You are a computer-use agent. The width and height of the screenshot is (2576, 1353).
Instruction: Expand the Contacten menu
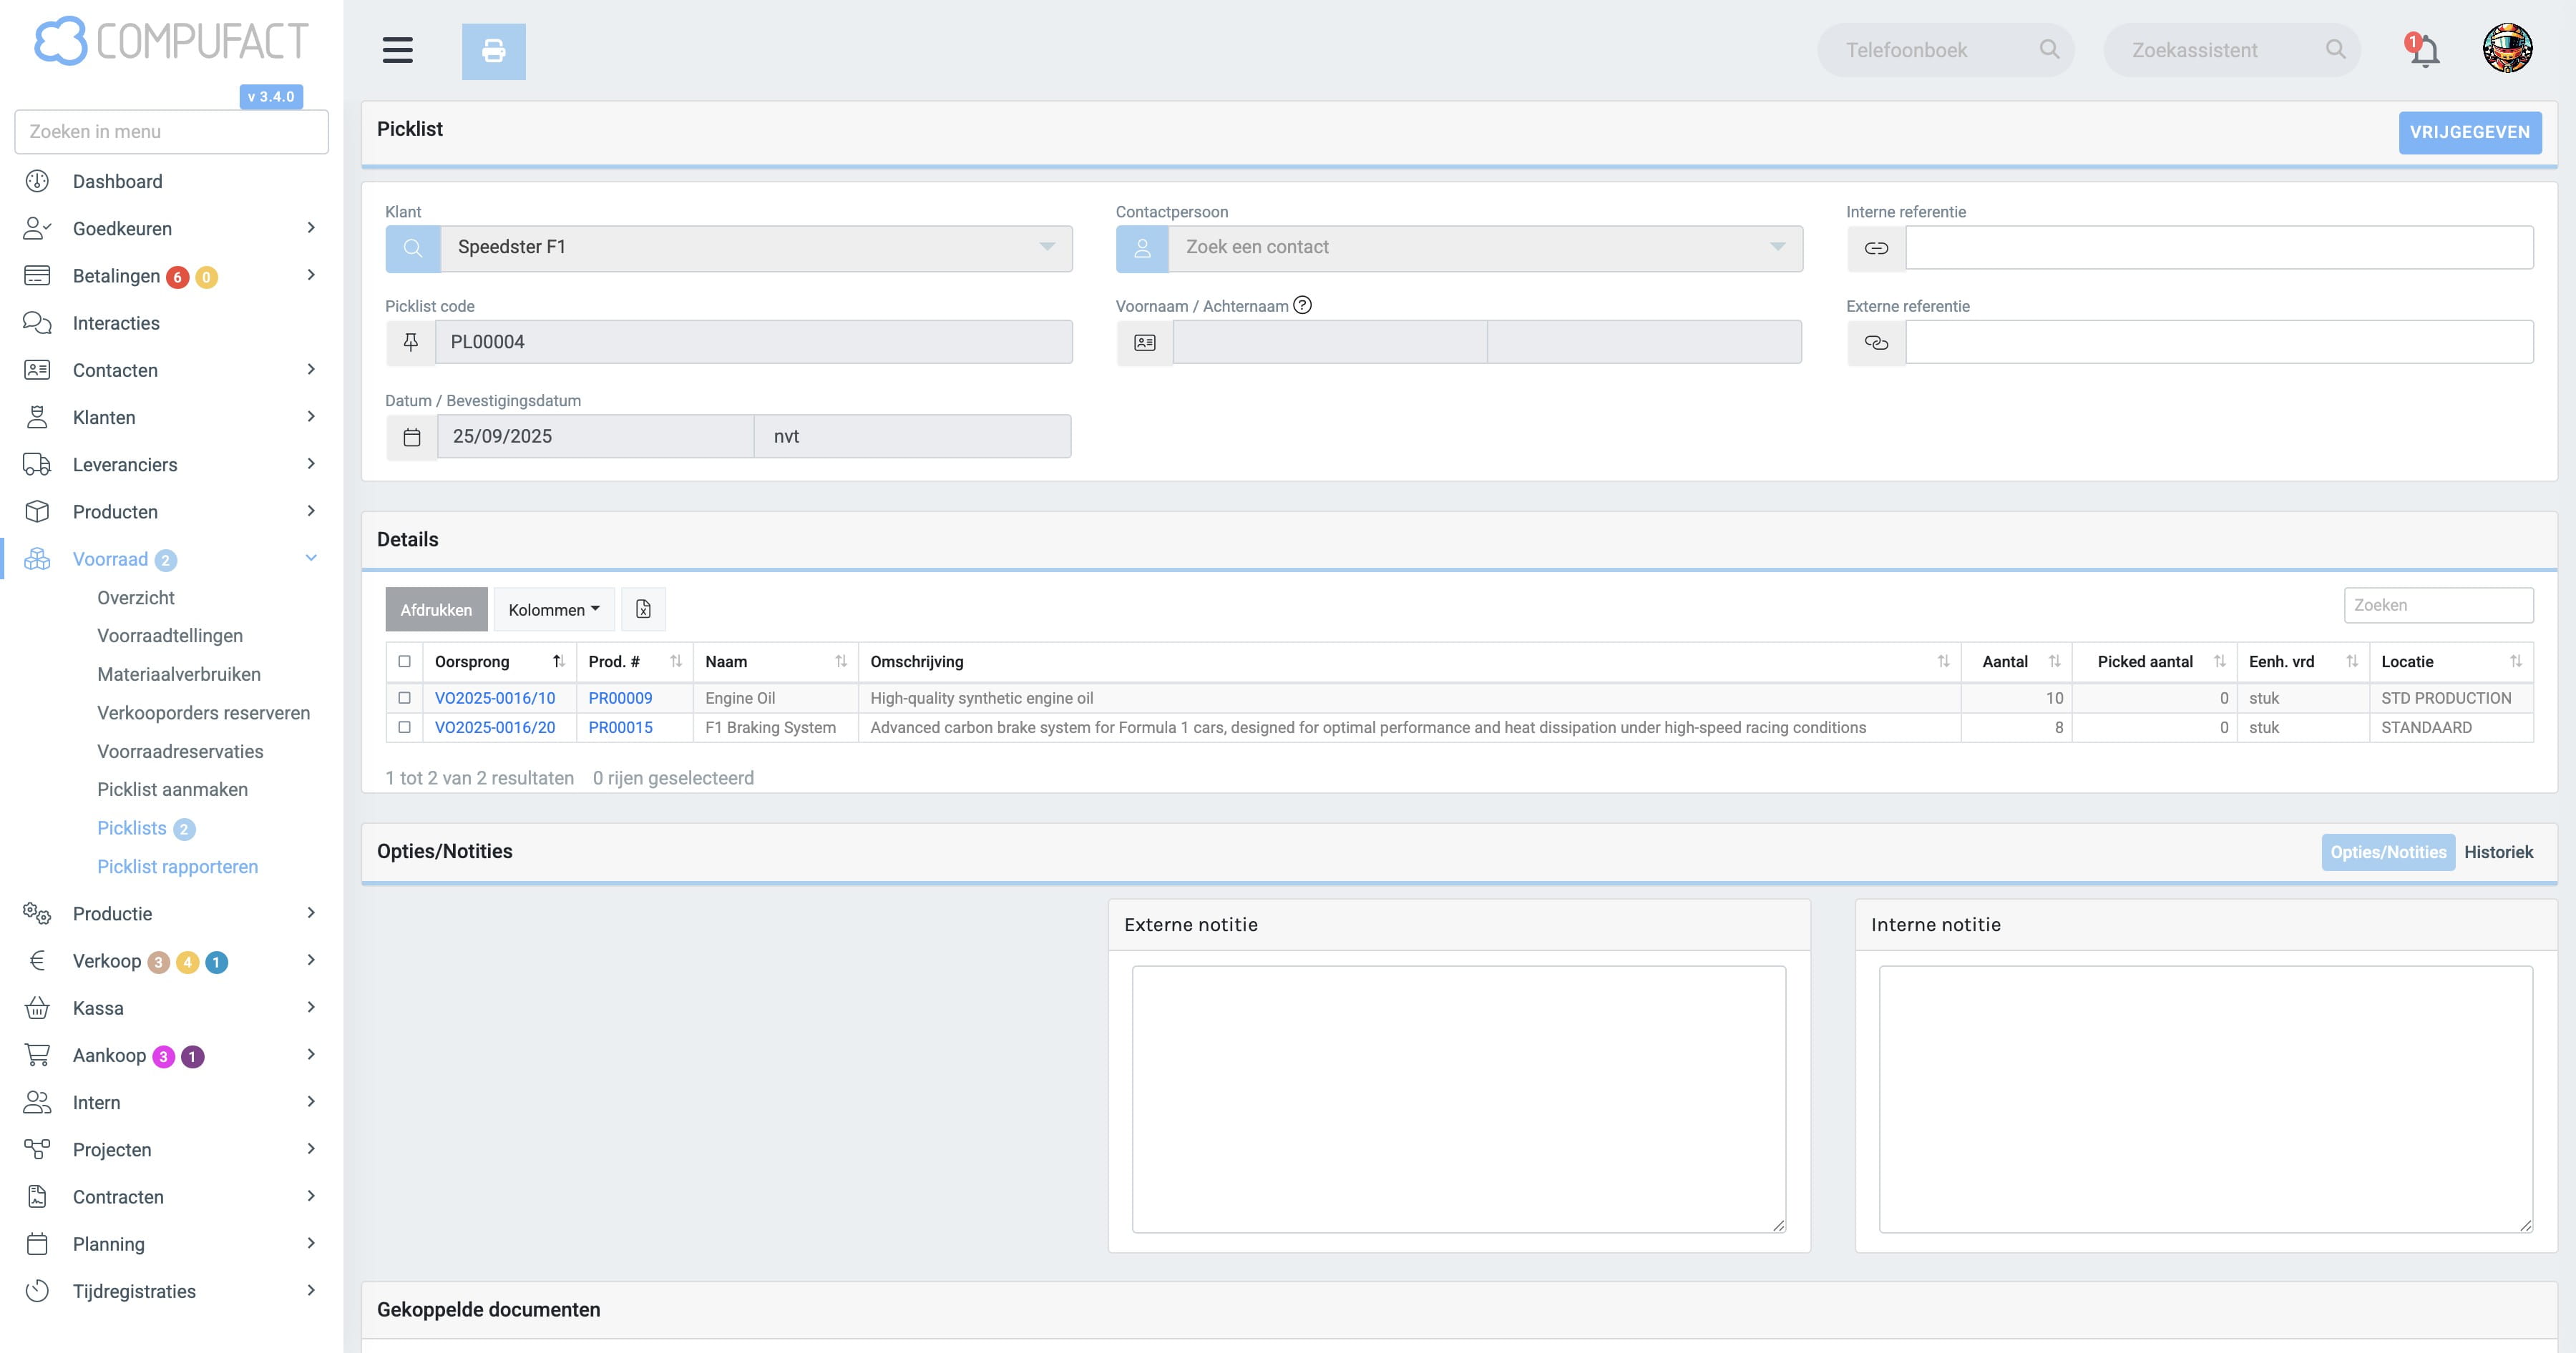(311, 370)
